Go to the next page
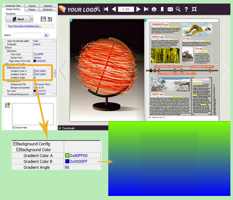233x200 pixels. 138,9
